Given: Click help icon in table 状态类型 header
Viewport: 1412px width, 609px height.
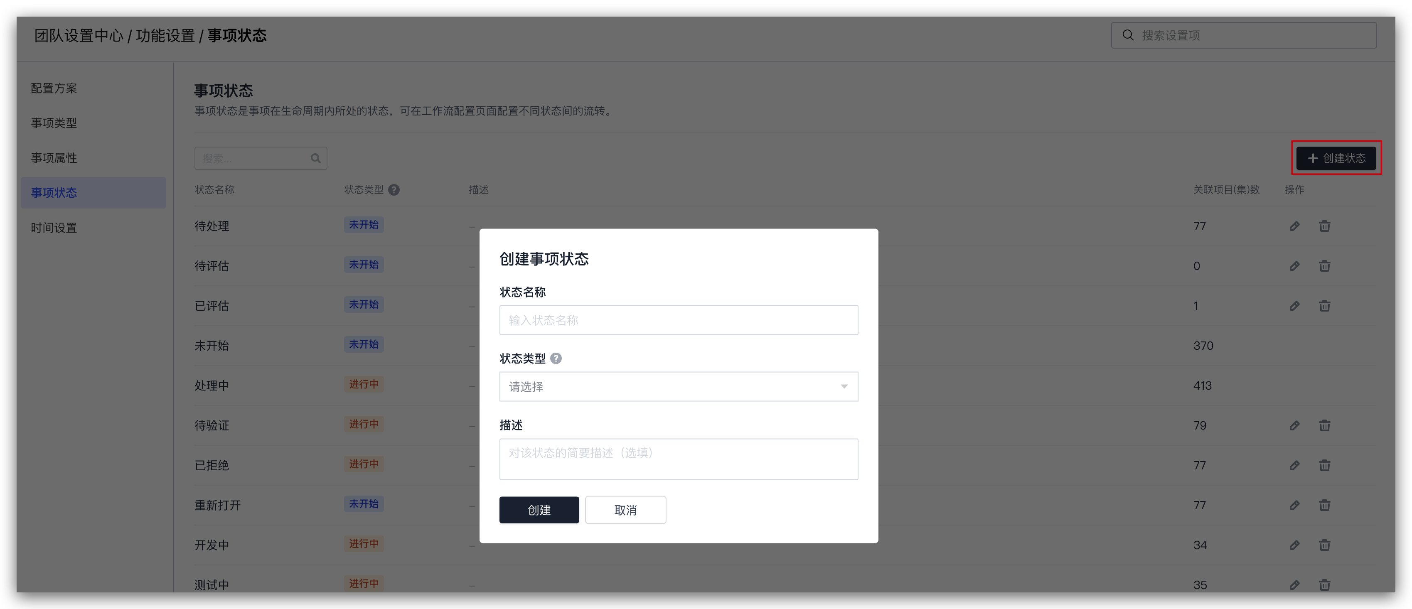Looking at the screenshot, I should pos(394,190).
